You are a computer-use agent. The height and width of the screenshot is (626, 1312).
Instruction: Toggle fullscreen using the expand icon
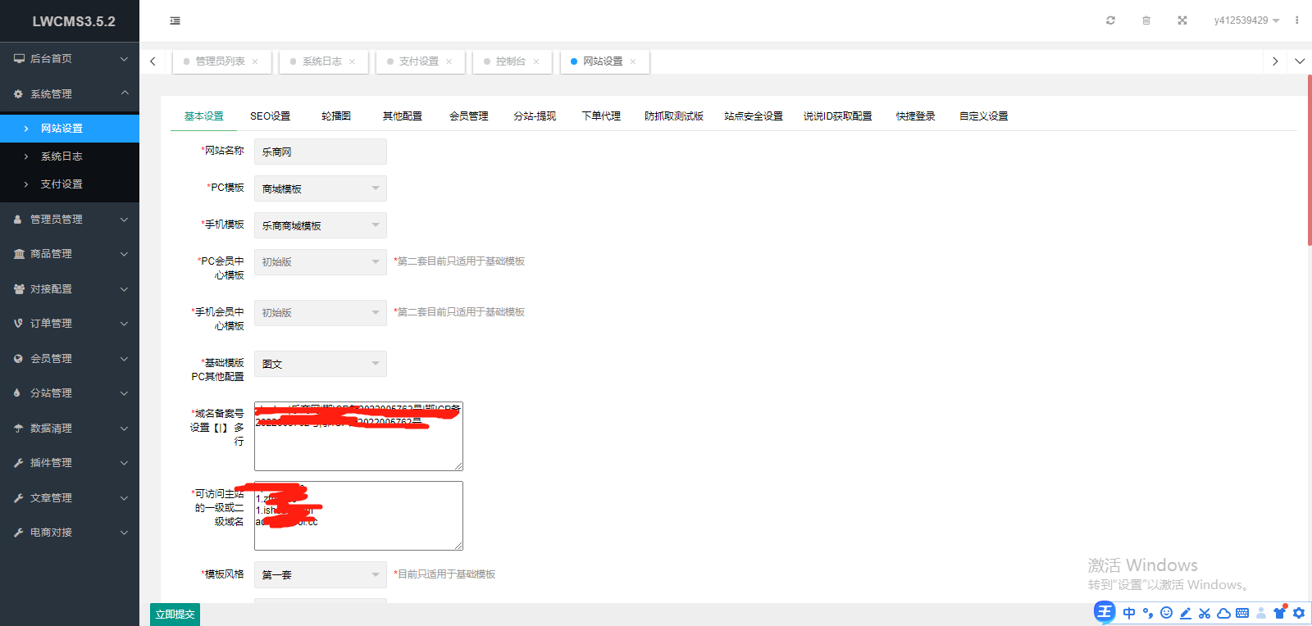[1182, 20]
